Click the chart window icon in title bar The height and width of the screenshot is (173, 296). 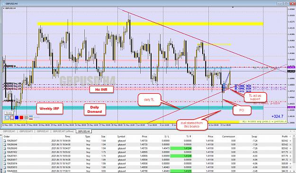pyautogui.click(x=4, y=4)
